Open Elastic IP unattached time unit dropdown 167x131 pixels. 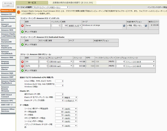(x=71, y=98)
